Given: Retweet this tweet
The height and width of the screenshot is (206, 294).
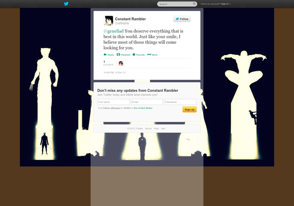Looking at the screenshot, I should [x=123, y=55].
